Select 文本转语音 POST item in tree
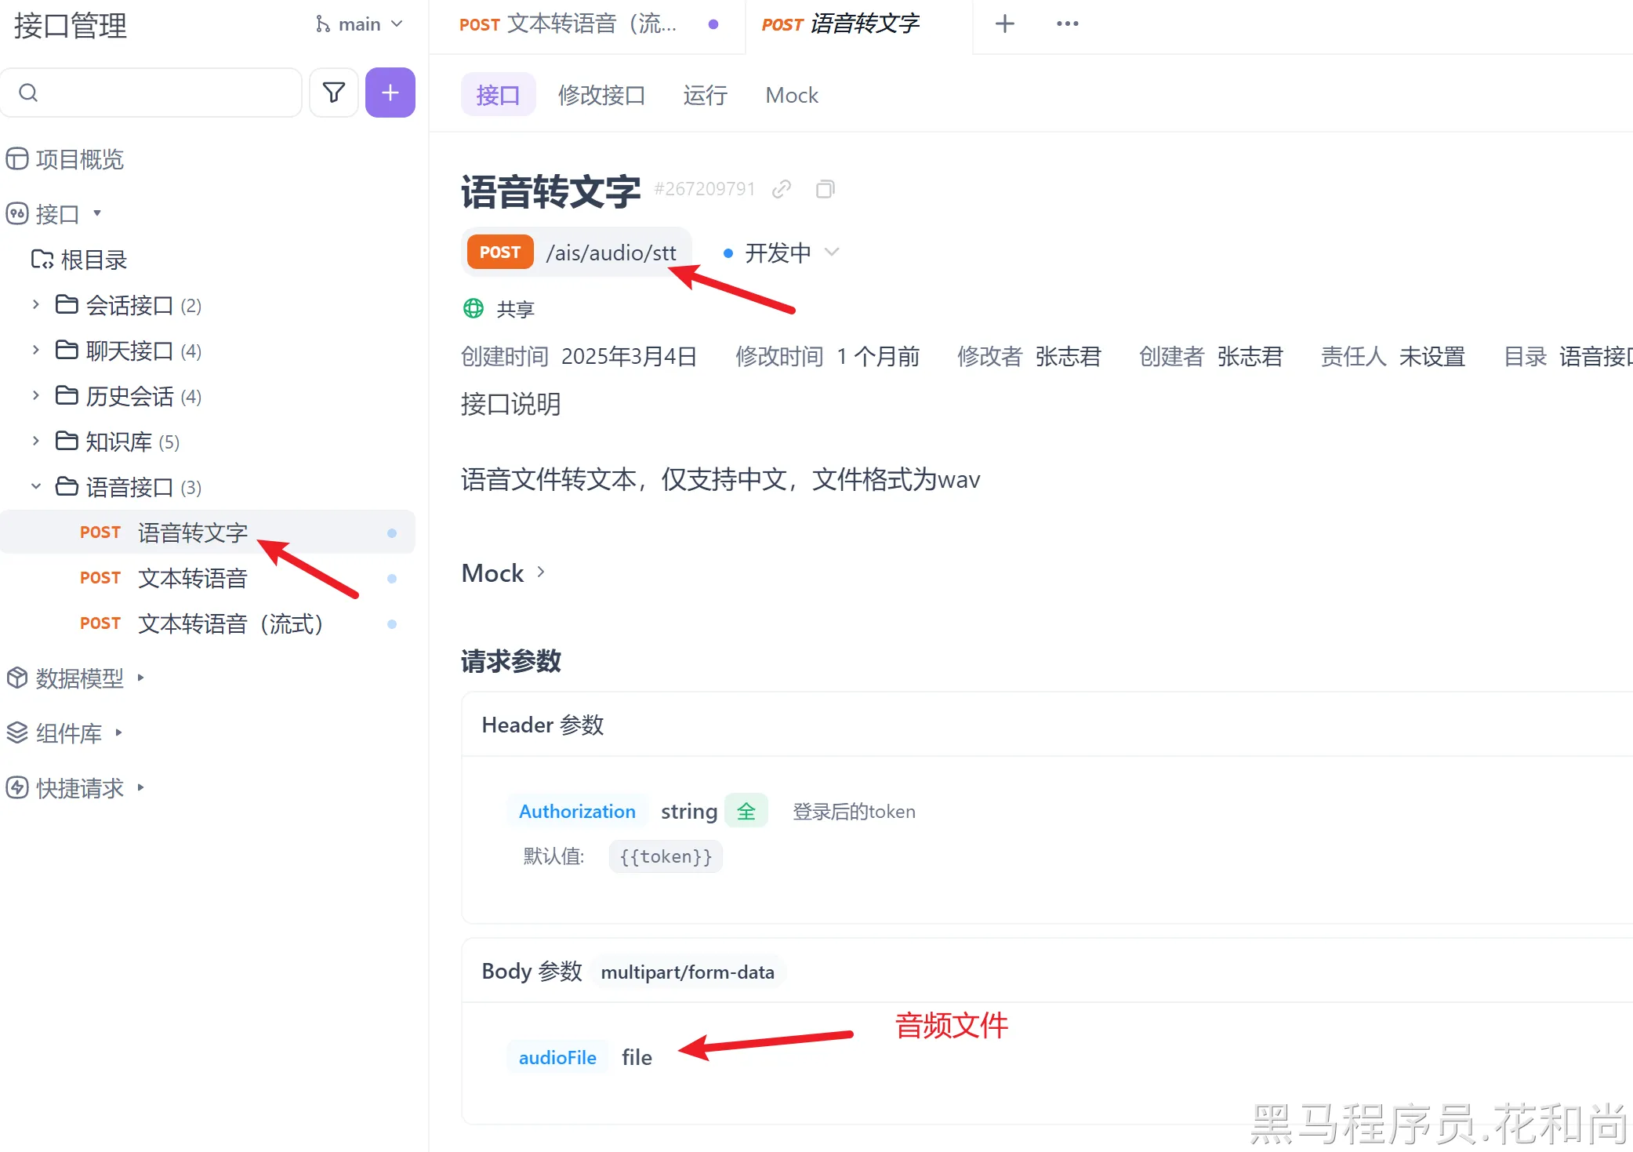This screenshot has width=1633, height=1152. coord(193,578)
